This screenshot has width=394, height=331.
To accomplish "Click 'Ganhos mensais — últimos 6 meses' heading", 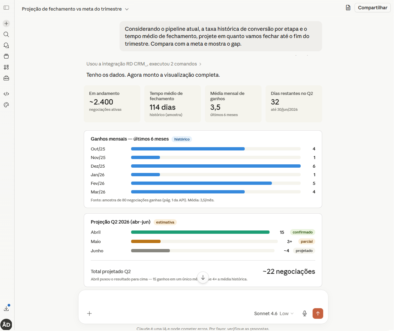I will pyautogui.click(x=130, y=139).
